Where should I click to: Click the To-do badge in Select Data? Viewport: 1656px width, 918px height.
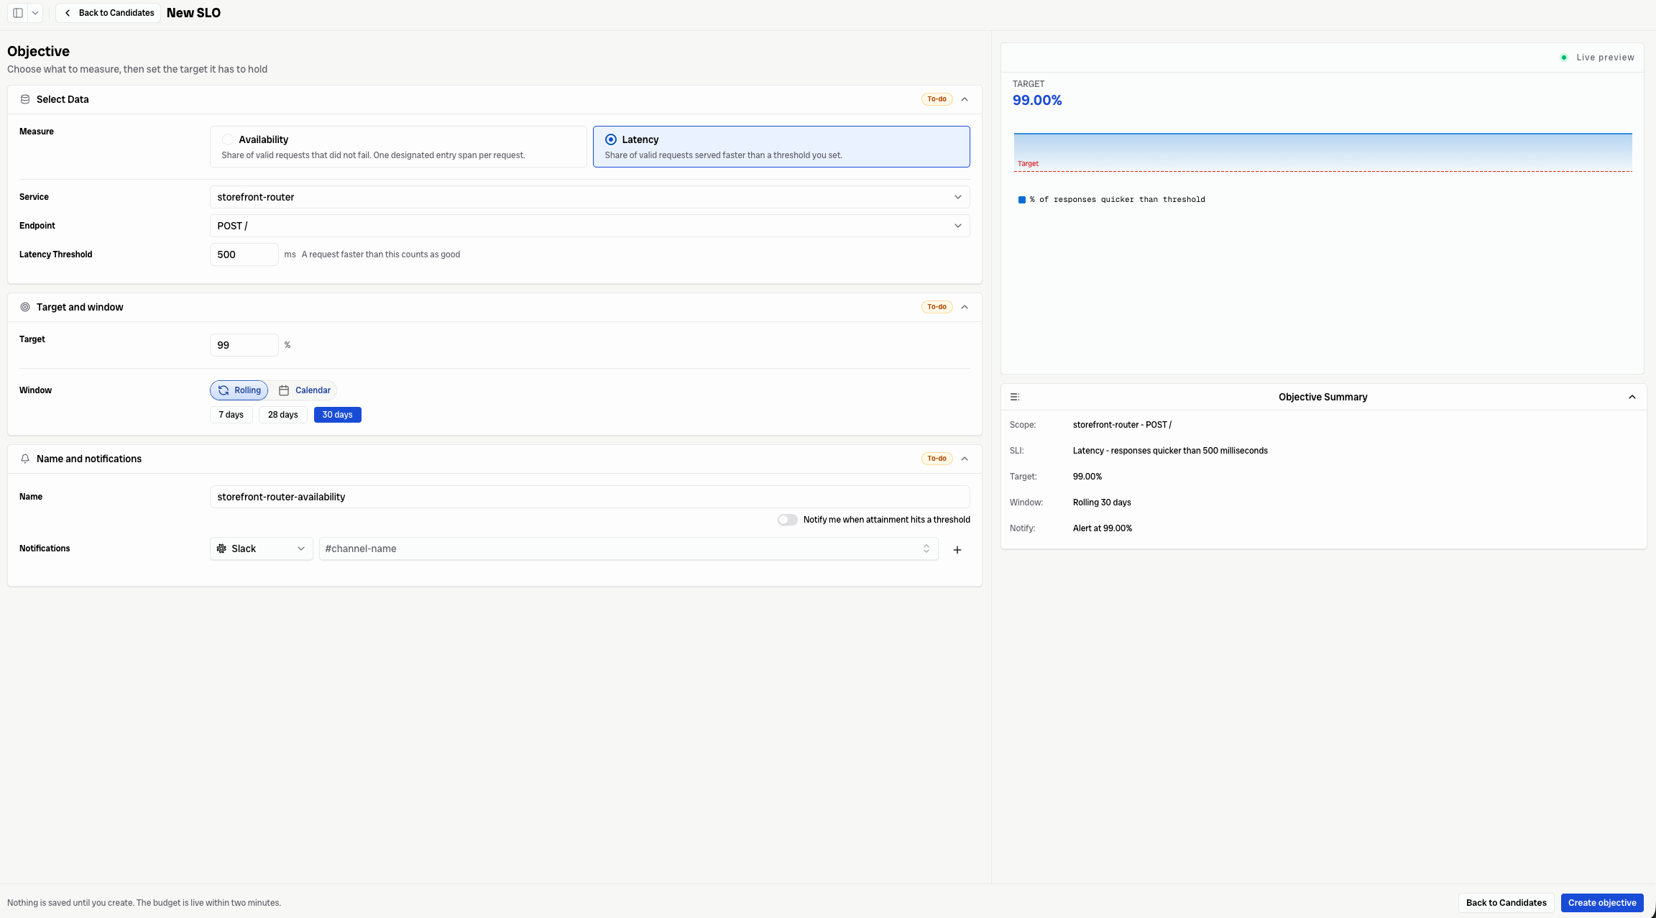[937, 99]
